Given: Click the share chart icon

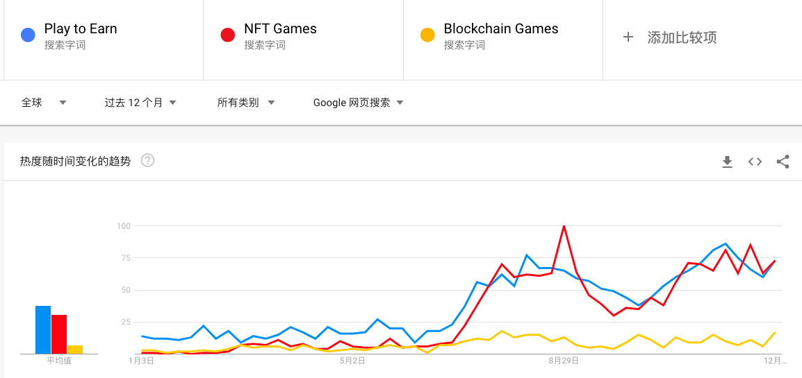Looking at the screenshot, I should coord(783,162).
